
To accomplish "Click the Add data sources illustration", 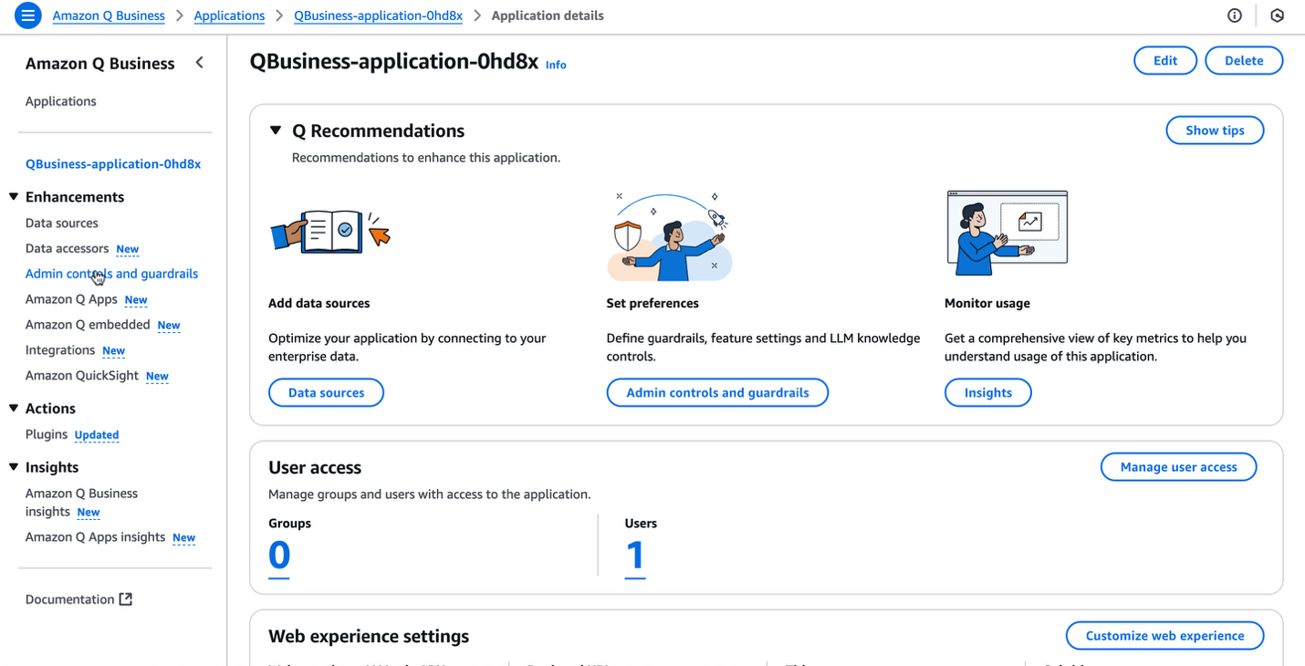I will pos(330,232).
